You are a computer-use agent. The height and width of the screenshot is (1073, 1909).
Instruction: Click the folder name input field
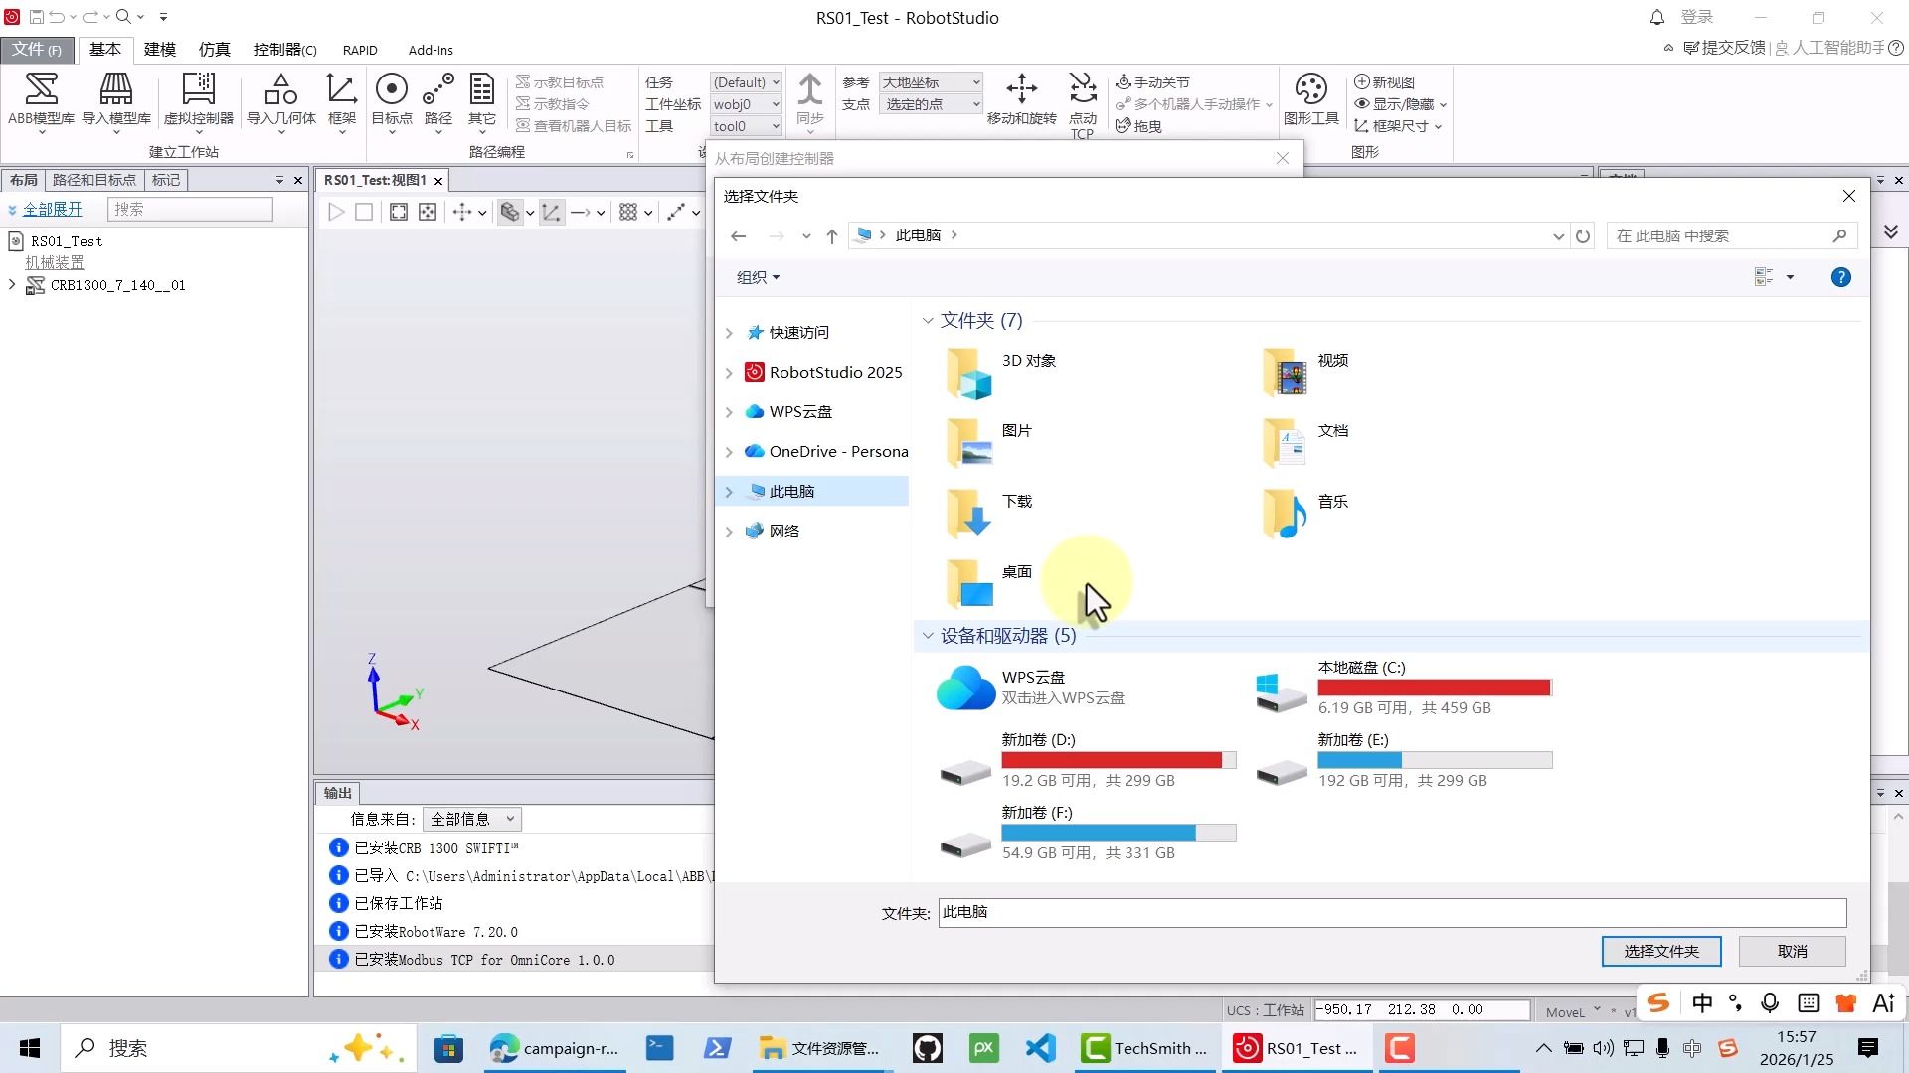(1392, 912)
